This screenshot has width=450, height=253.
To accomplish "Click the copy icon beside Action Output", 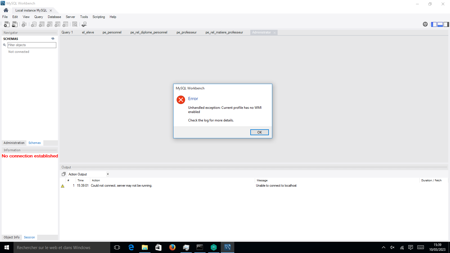I will [64, 174].
